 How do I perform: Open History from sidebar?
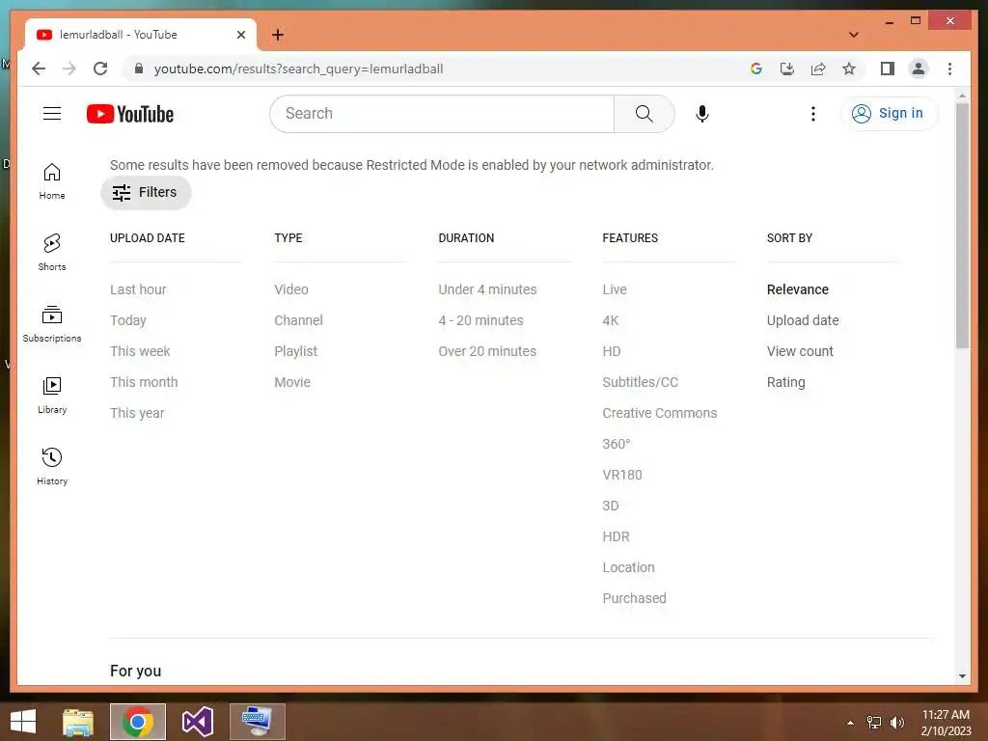[52, 467]
